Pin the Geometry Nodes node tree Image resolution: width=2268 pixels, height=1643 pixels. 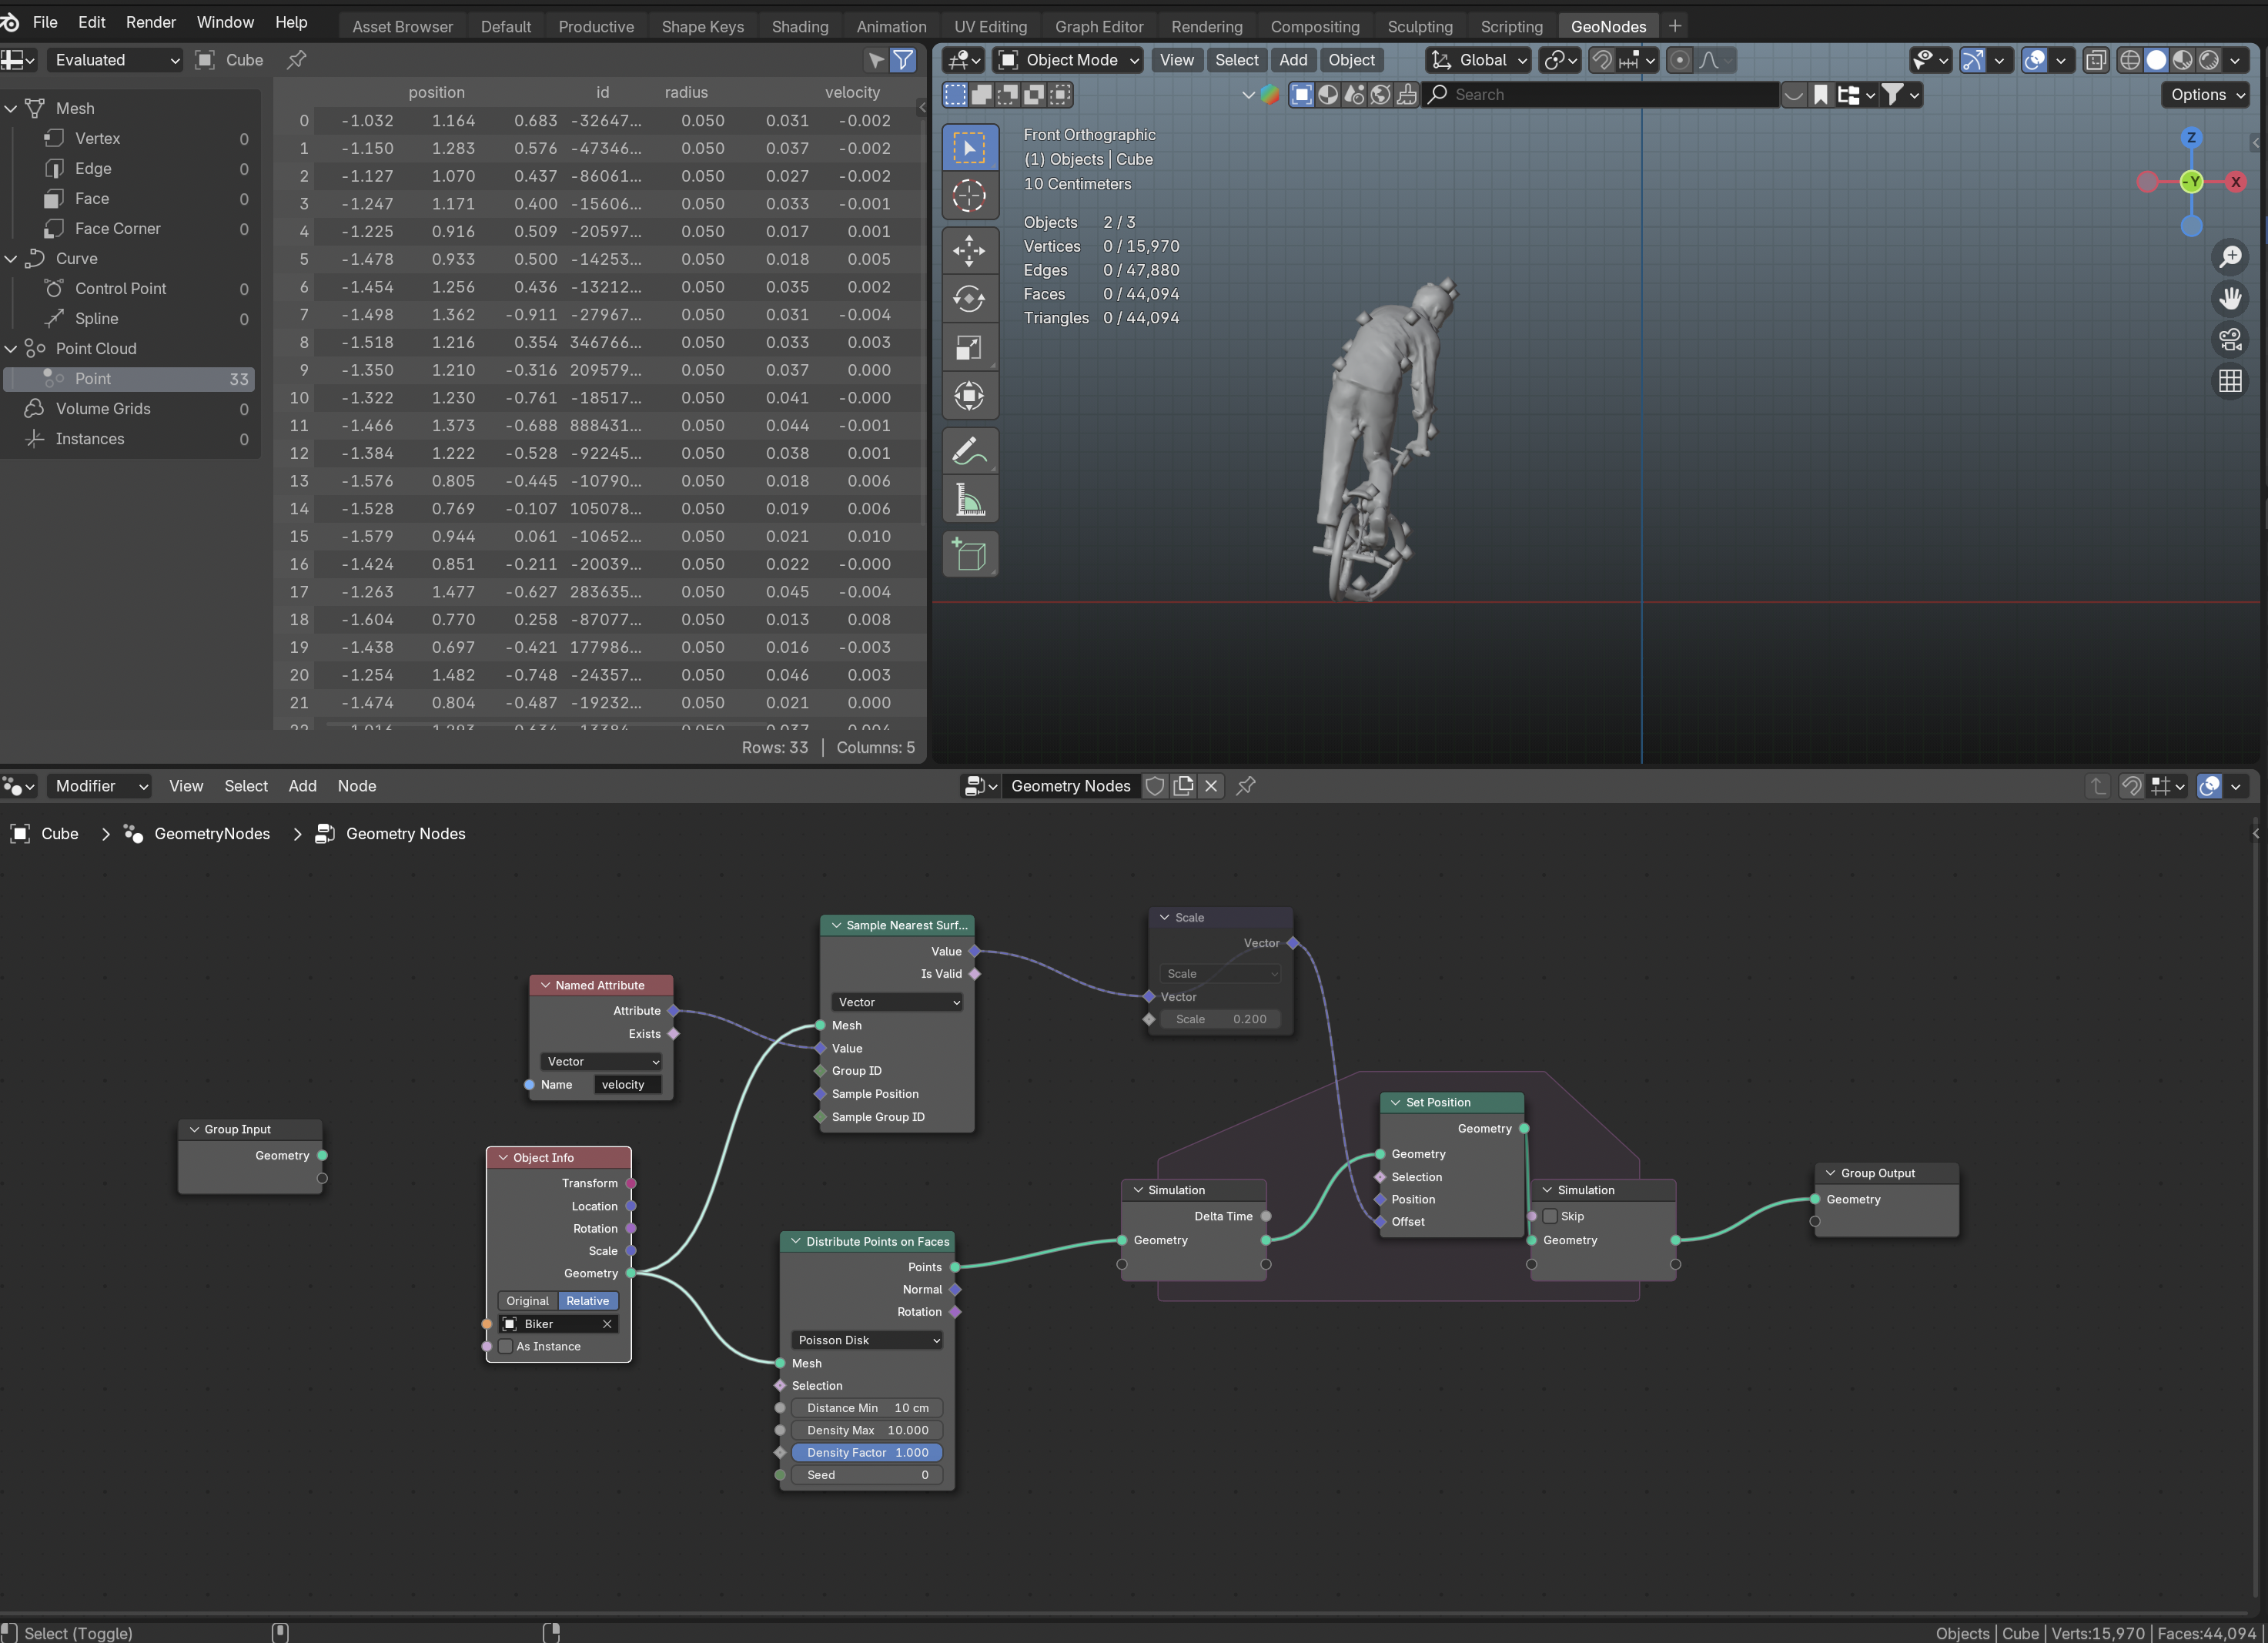[1245, 786]
